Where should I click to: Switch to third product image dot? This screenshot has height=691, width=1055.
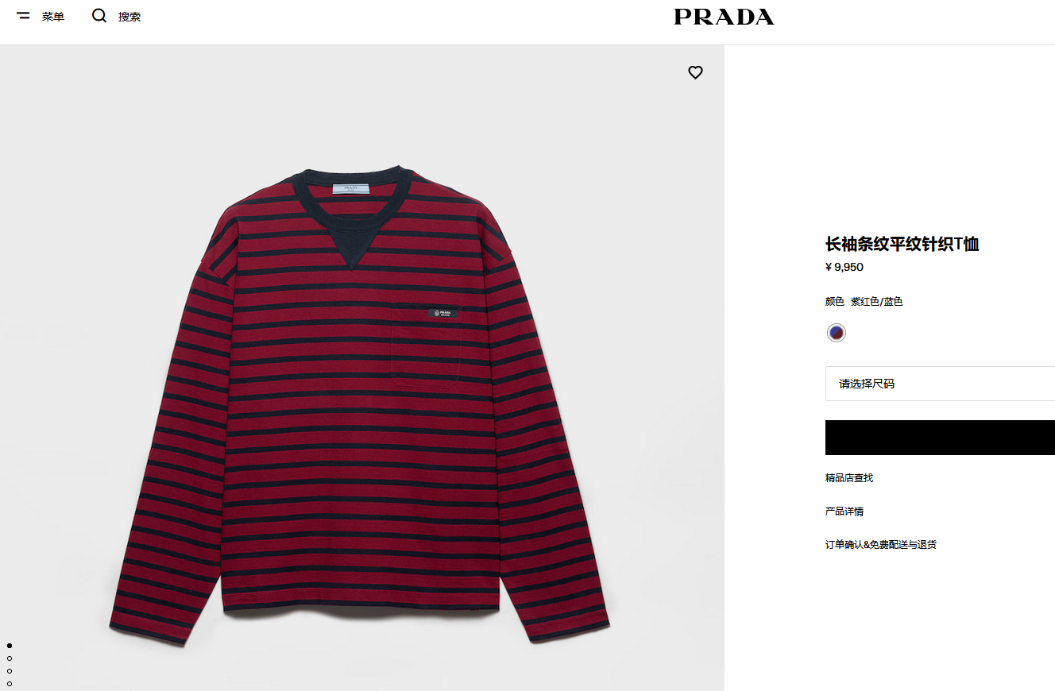pyautogui.click(x=10, y=671)
